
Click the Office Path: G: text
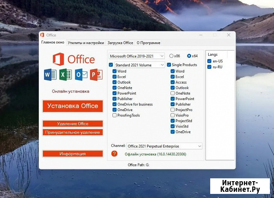tap(139, 165)
